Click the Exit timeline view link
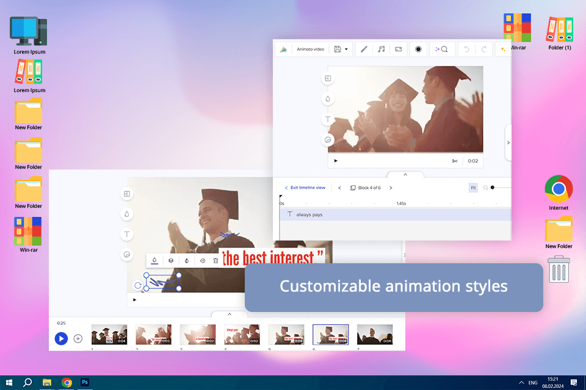The height and width of the screenshot is (390, 586). (305, 188)
